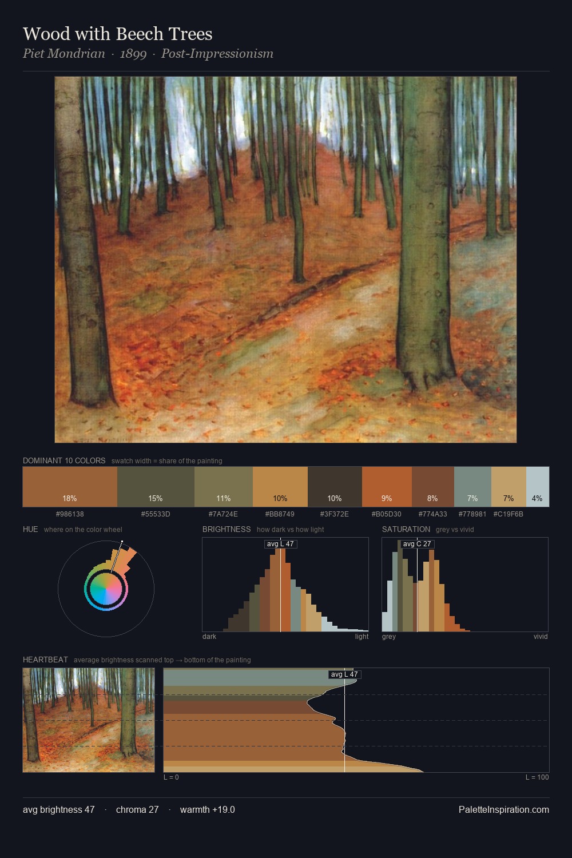Click the L = 0 axis label
The width and height of the screenshot is (572, 858).
point(171,777)
